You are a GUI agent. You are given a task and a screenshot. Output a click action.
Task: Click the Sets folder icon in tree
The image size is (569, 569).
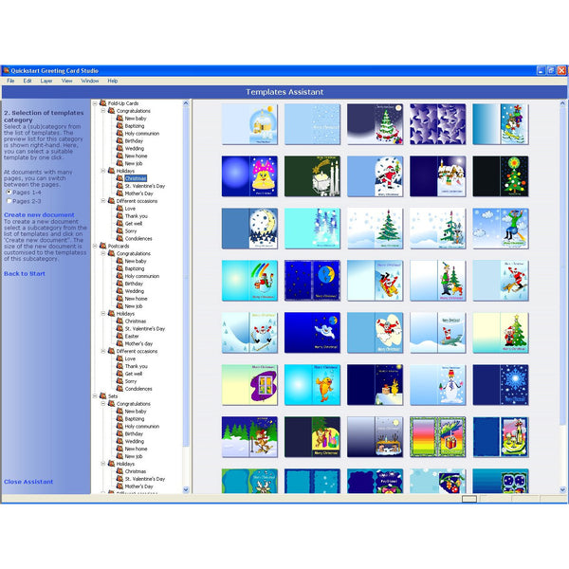tap(102, 395)
